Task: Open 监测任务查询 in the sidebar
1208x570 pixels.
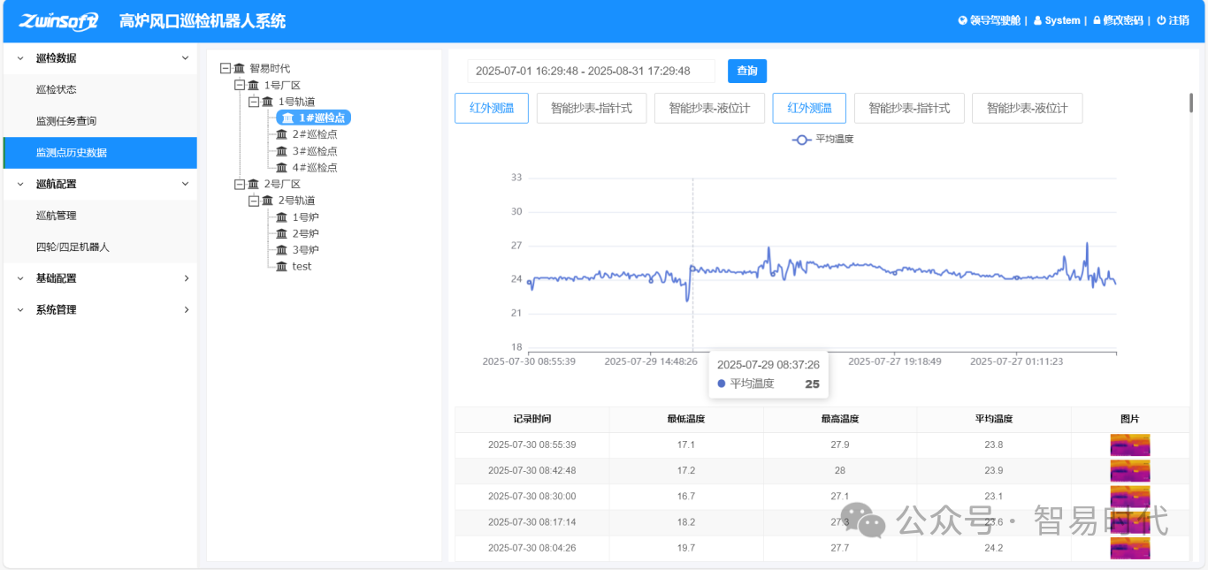Action: pyautogui.click(x=66, y=121)
